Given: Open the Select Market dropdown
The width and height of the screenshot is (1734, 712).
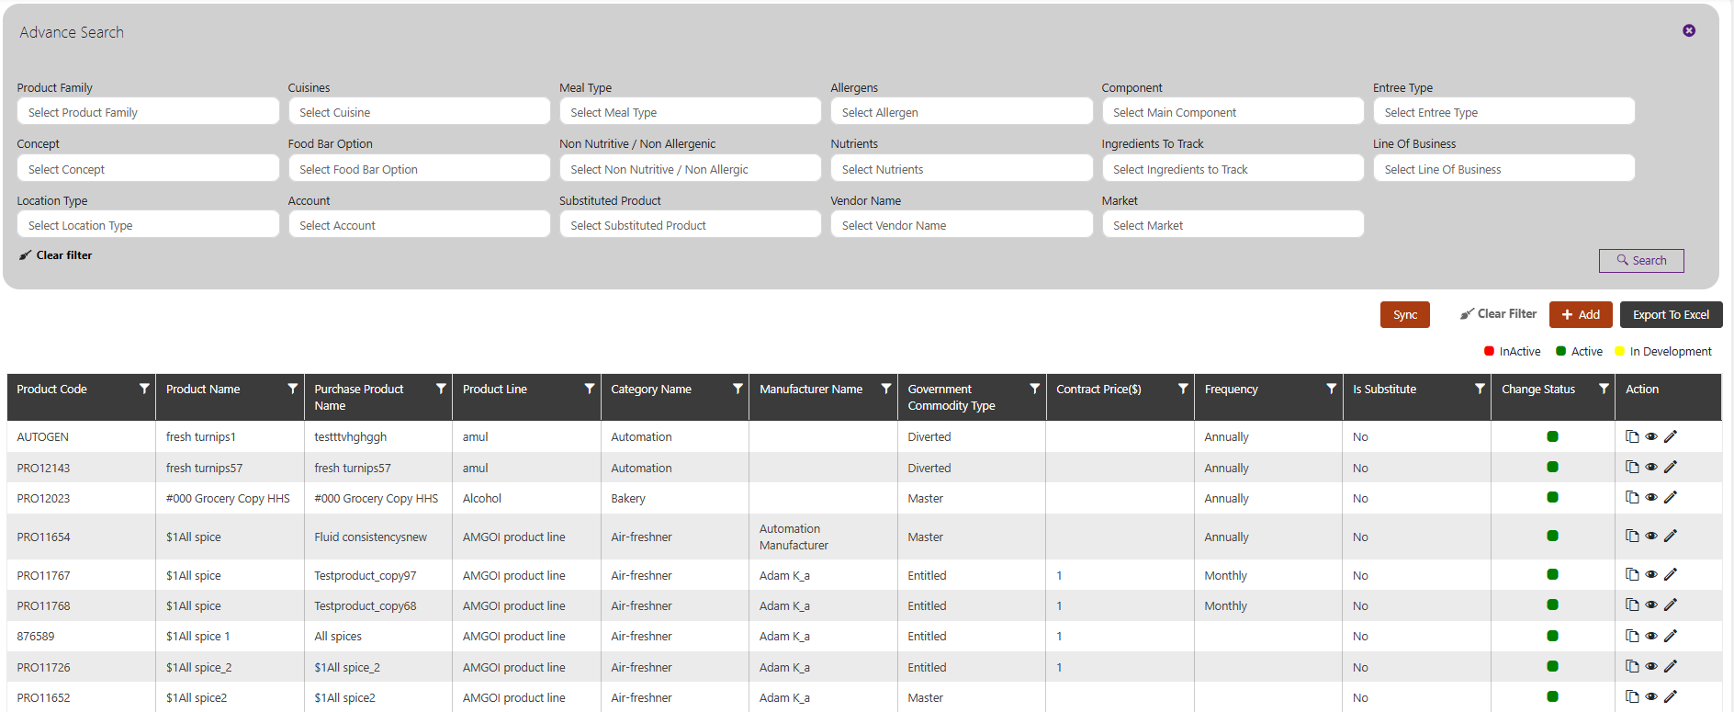Looking at the screenshot, I should point(1233,225).
